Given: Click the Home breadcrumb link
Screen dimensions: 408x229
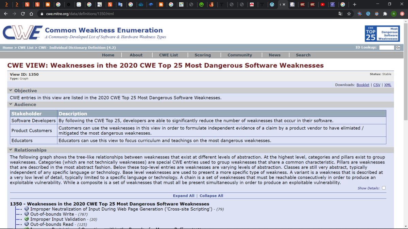Looking at the screenshot, I should pos(8,48).
